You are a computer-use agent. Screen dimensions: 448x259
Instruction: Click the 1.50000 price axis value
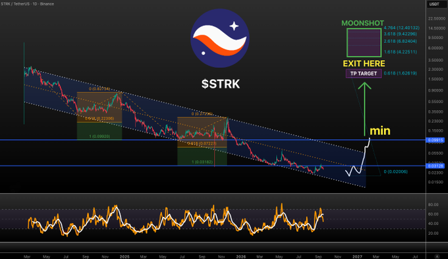click(x=435, y=79)
